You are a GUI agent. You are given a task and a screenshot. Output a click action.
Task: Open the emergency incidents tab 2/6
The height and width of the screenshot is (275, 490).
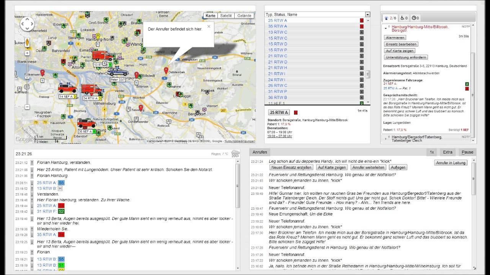coord(390,18)
